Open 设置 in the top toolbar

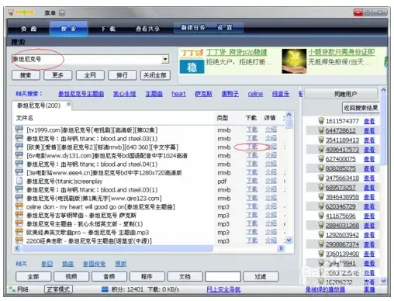click(x=224, y=27)
